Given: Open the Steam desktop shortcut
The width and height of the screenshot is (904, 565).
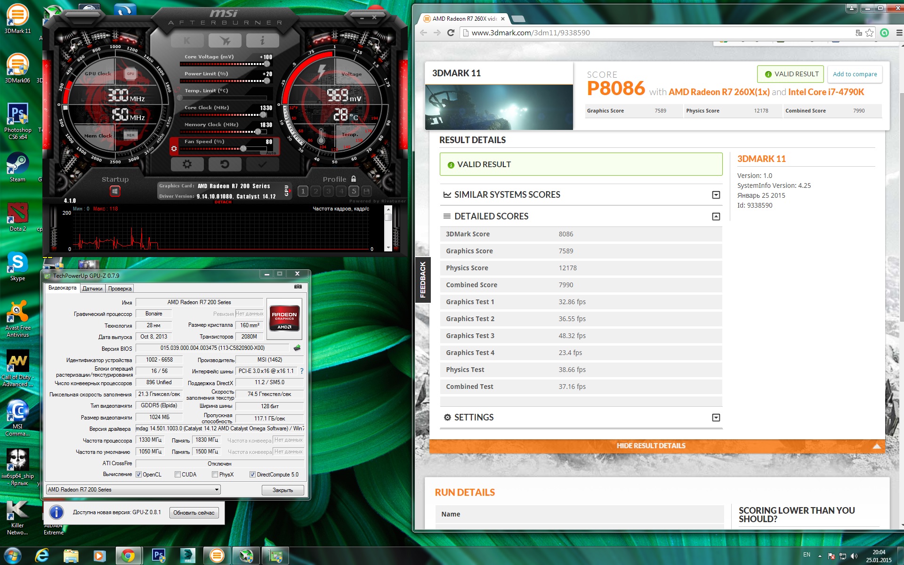Looking at the screenshot, I should point(17,167).
